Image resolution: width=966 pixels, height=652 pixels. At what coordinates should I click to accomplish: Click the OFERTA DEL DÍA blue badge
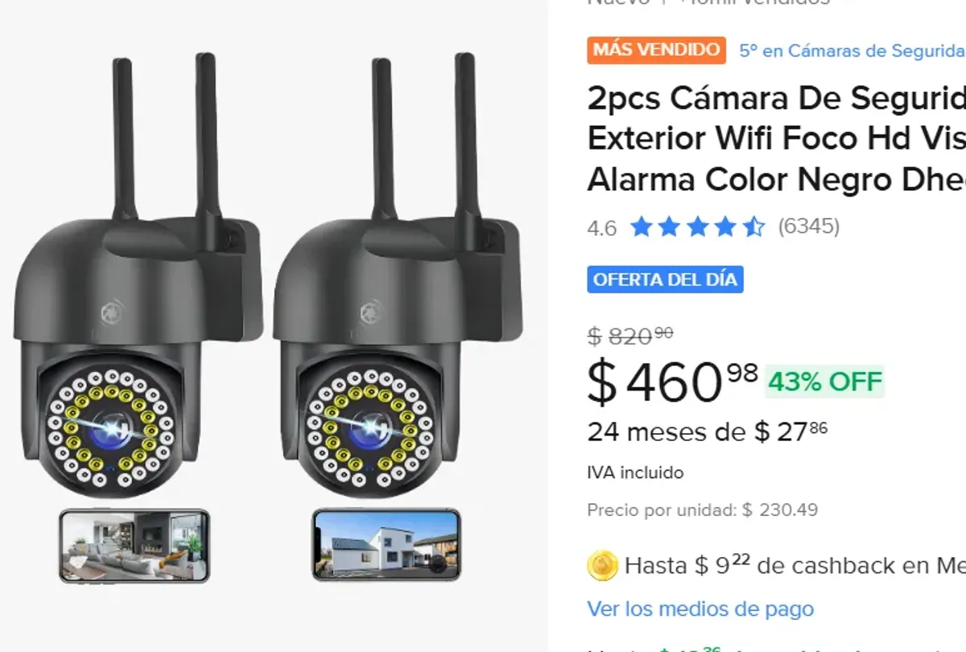click(665, 279)
